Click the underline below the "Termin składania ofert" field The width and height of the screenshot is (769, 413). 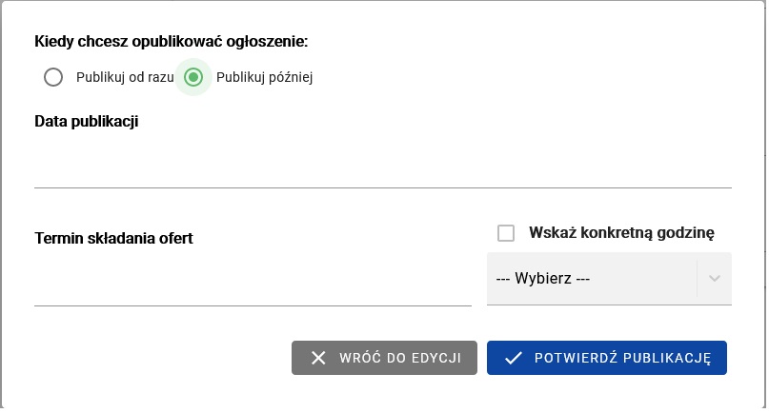coord(253,305)
